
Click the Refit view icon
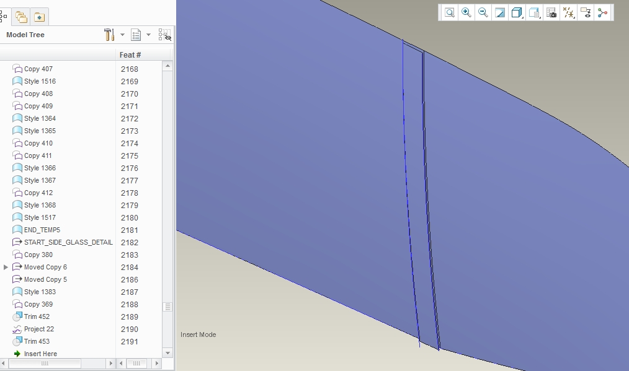tap(449, 13)
